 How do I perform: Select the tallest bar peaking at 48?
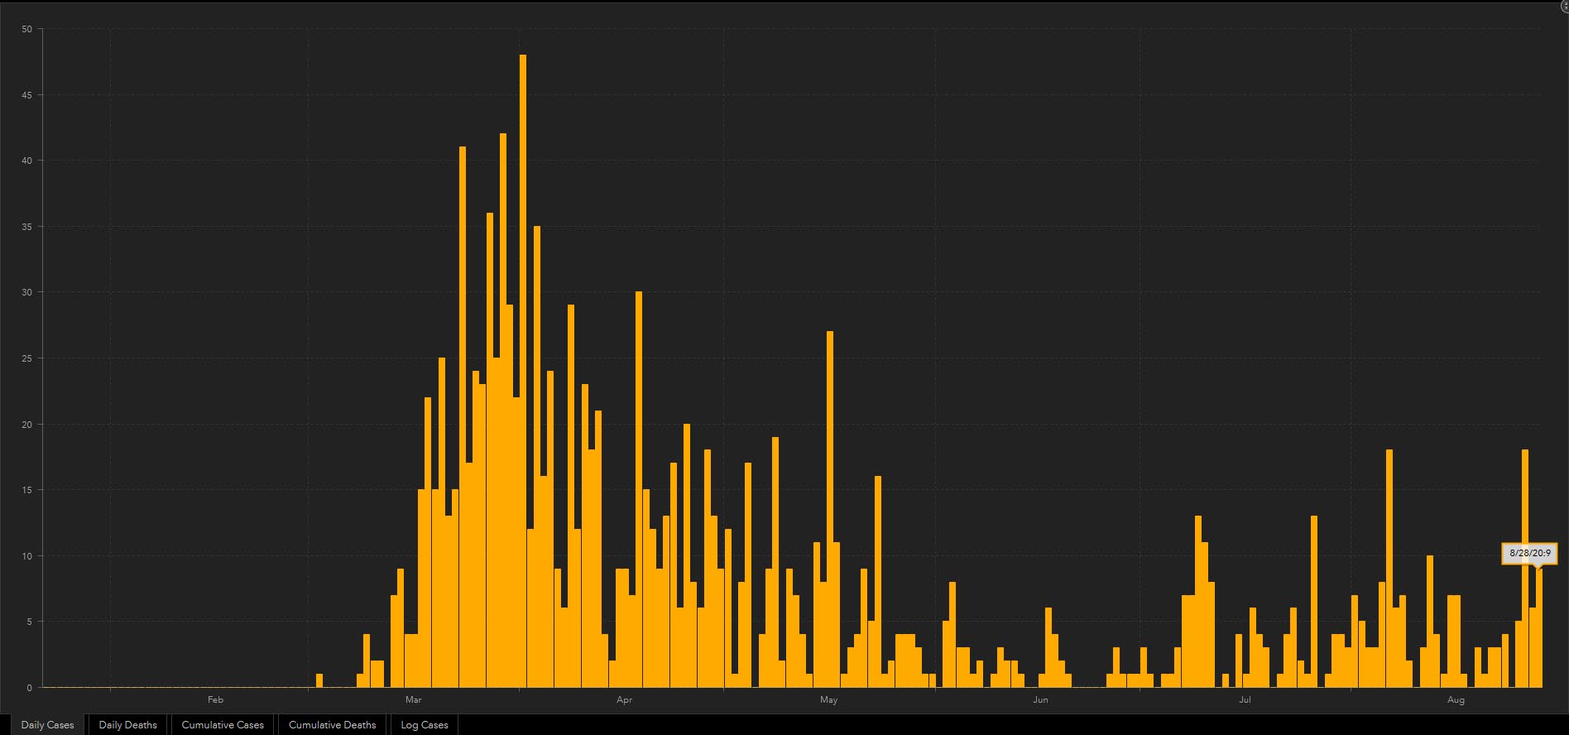click(523, 371)
